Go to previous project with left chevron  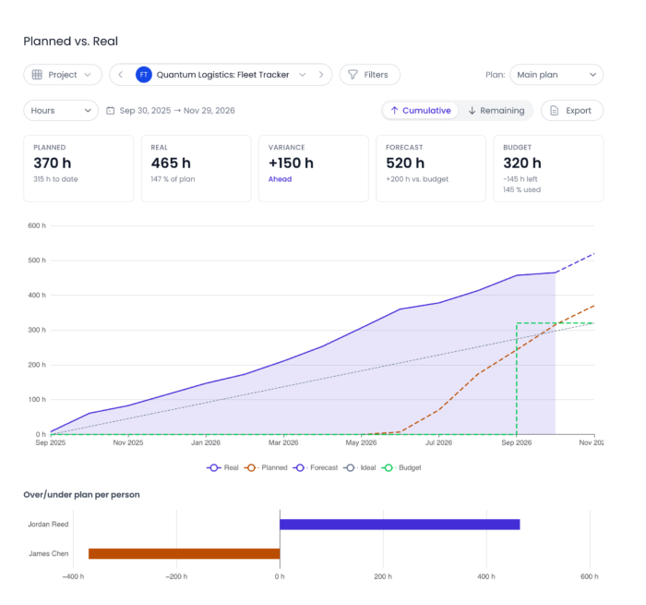[x=120, y=75]
